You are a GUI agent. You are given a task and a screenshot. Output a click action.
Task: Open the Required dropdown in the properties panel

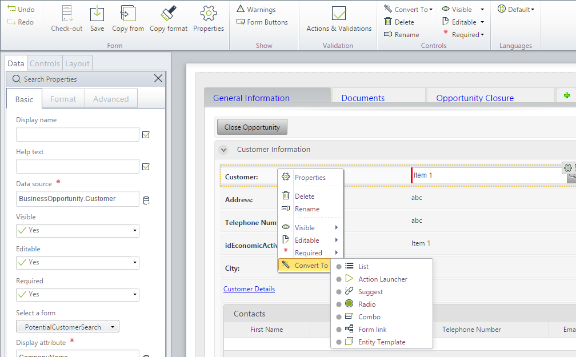(78, 294)
